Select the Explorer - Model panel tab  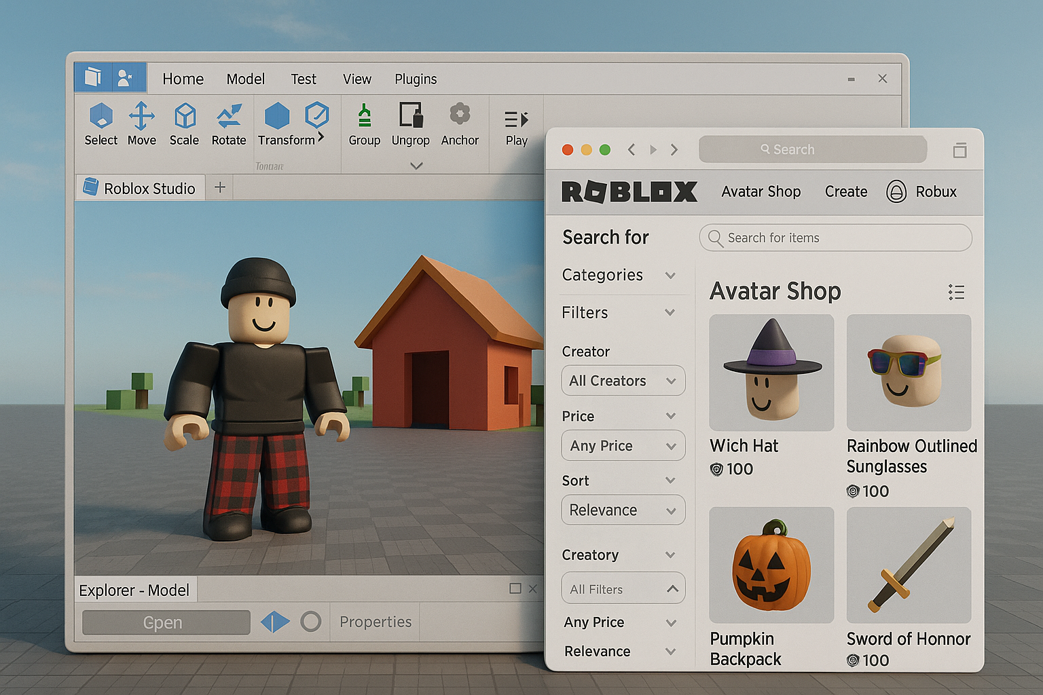coord(134,590)
